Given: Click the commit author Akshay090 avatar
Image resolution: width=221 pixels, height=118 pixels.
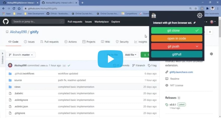Looking at the screenshot, I should pyautogui.click(x=10, y=65).
